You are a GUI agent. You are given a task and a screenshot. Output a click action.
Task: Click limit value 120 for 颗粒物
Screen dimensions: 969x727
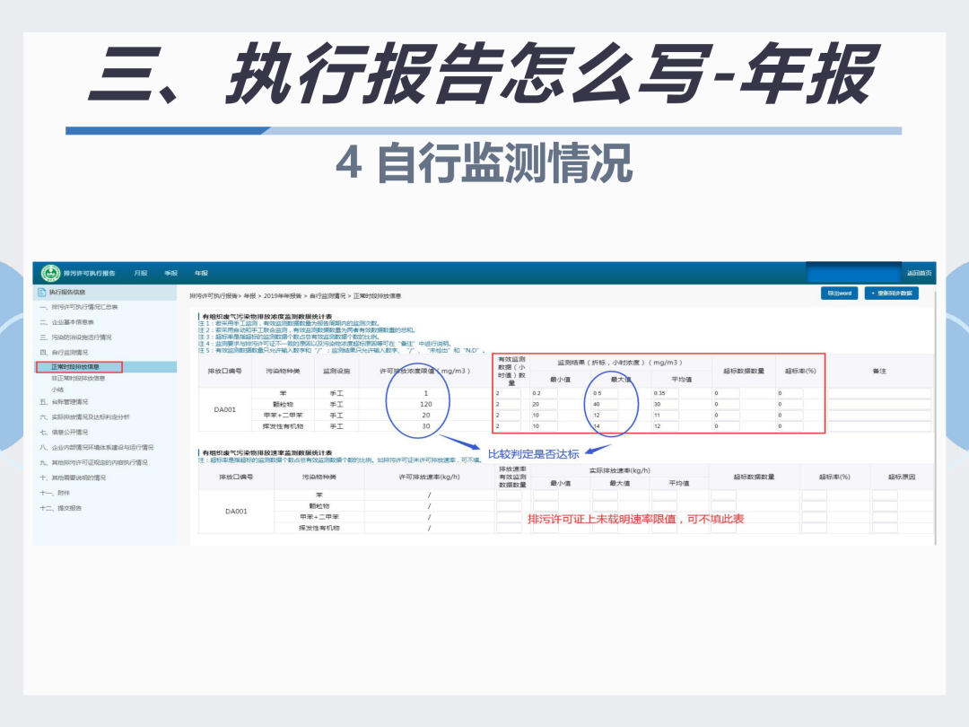click(x=426, y=404)
